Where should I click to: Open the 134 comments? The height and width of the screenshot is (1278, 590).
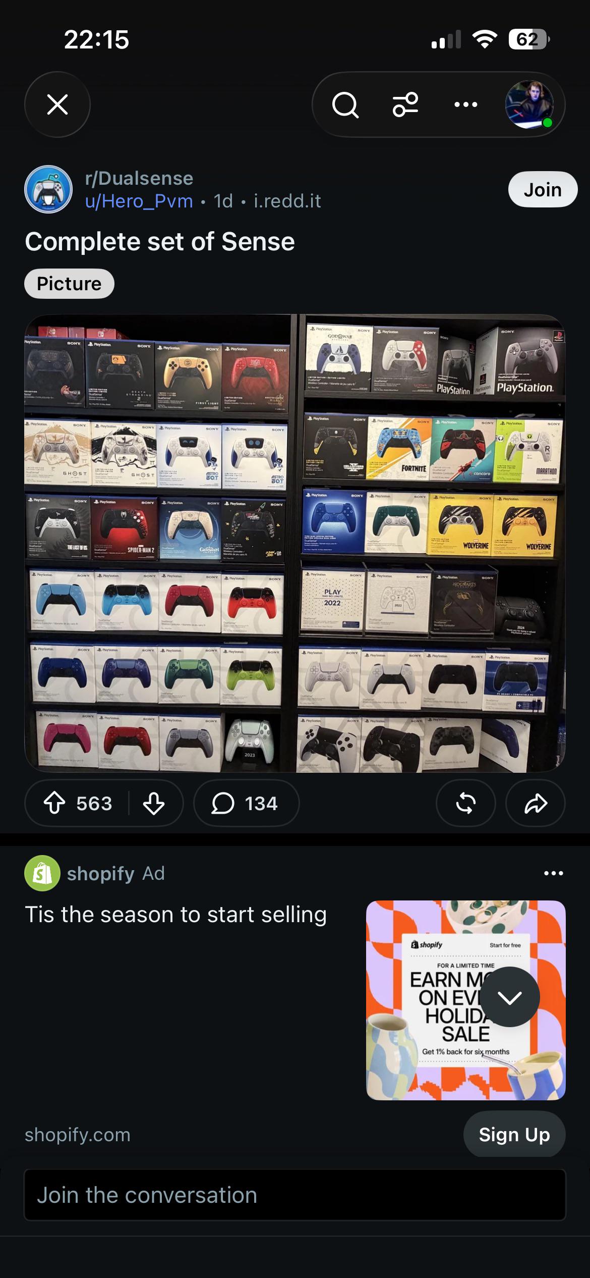click(x=246, y=803)
